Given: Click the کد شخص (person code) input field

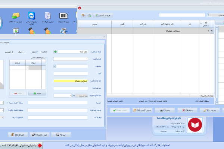Looking at the screenshot, I should (71, 59).
